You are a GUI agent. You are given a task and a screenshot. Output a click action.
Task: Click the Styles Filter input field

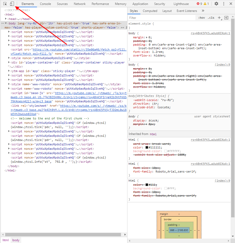(162, 18)
